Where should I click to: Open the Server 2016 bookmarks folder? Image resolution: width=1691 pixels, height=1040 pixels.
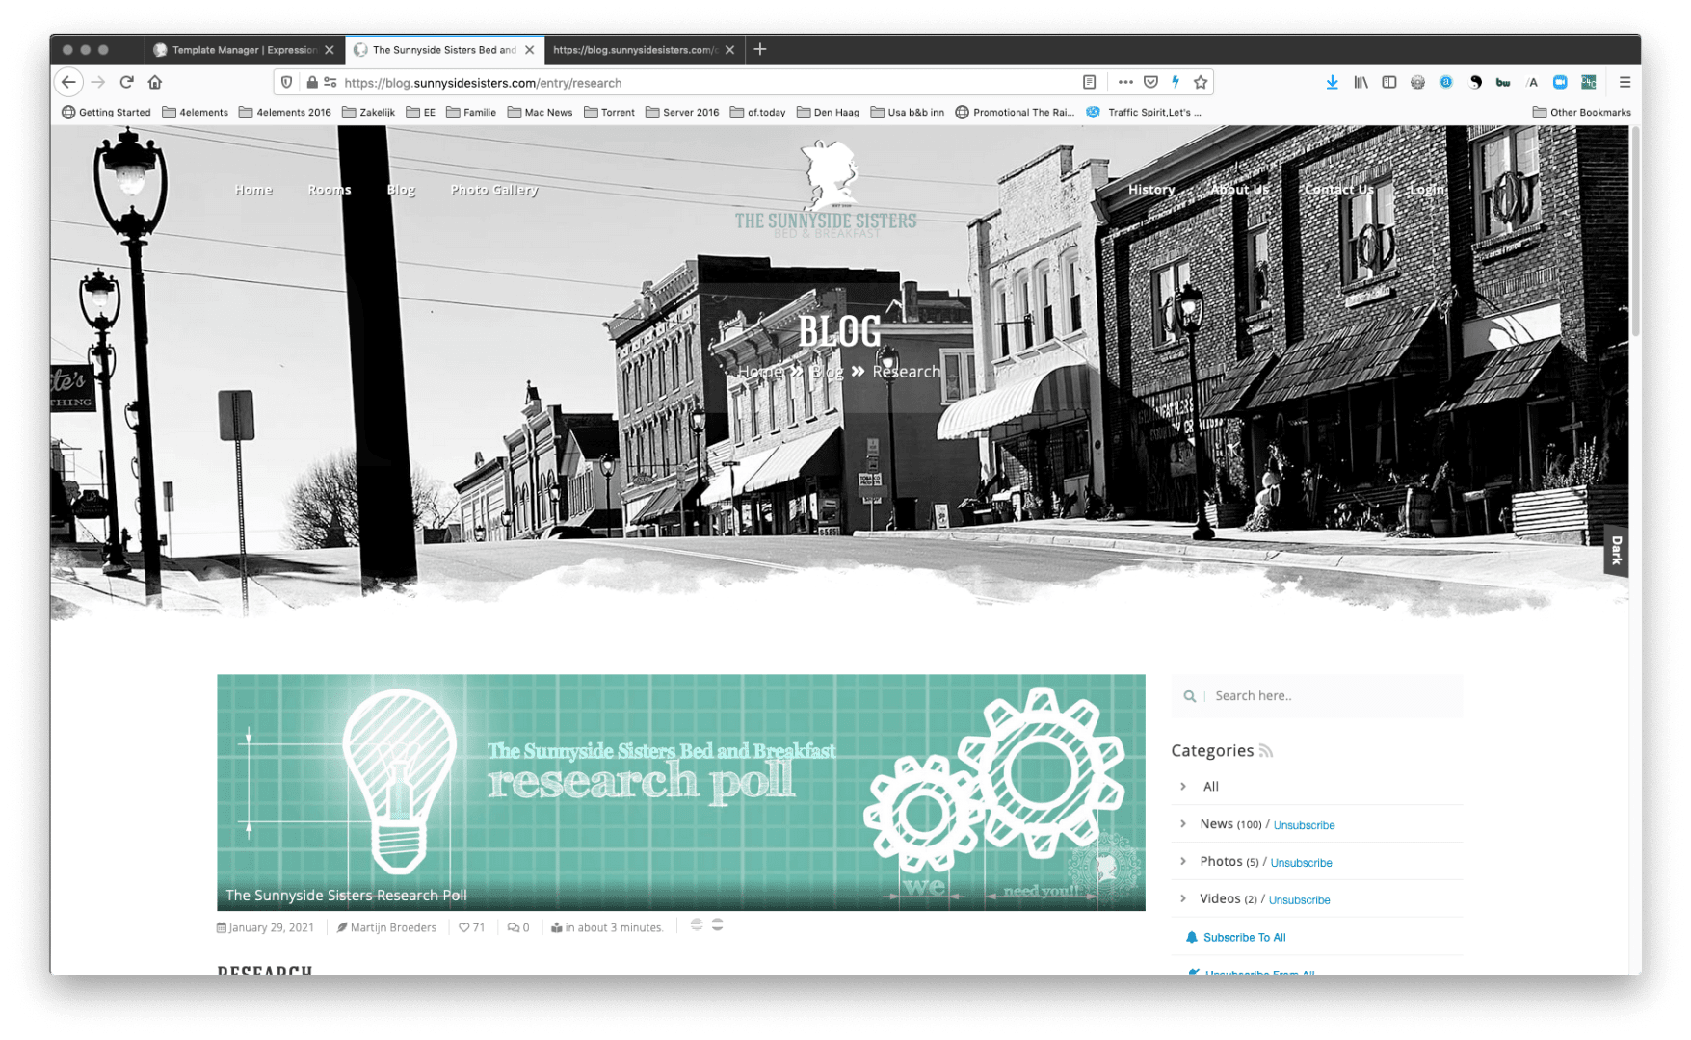682,112
